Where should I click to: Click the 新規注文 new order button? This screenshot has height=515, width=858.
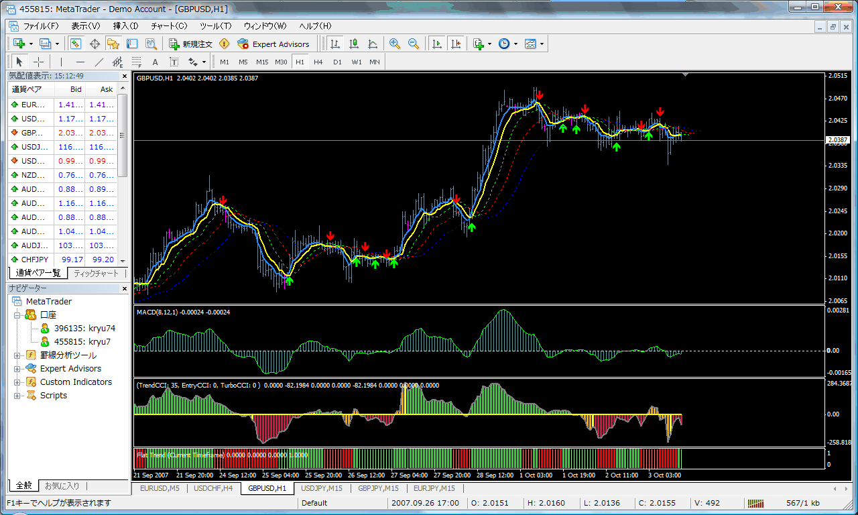190,44
